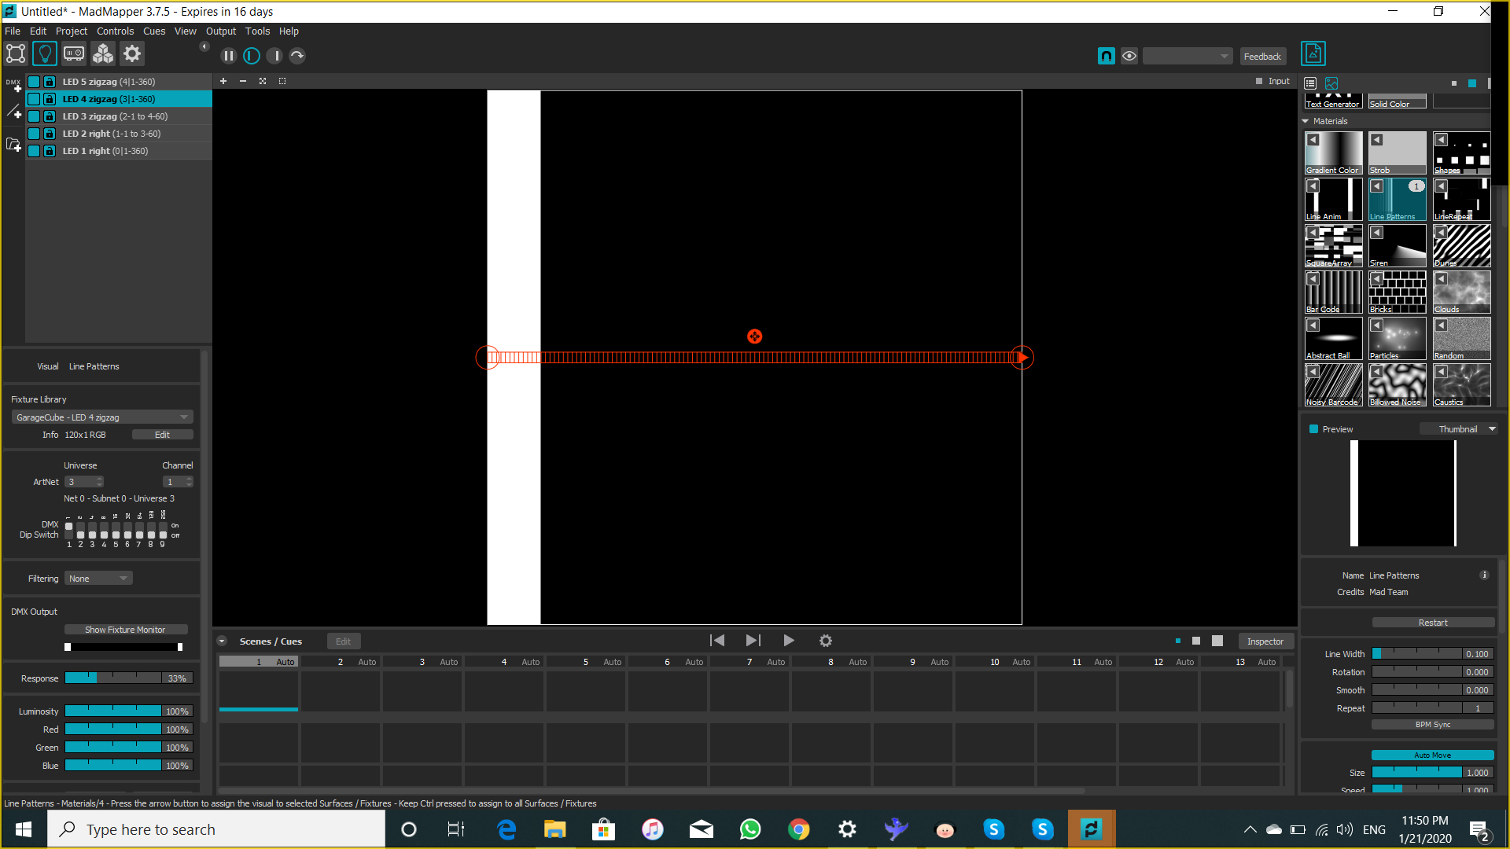Open scenes cue settings gear icon

[826, 641]
